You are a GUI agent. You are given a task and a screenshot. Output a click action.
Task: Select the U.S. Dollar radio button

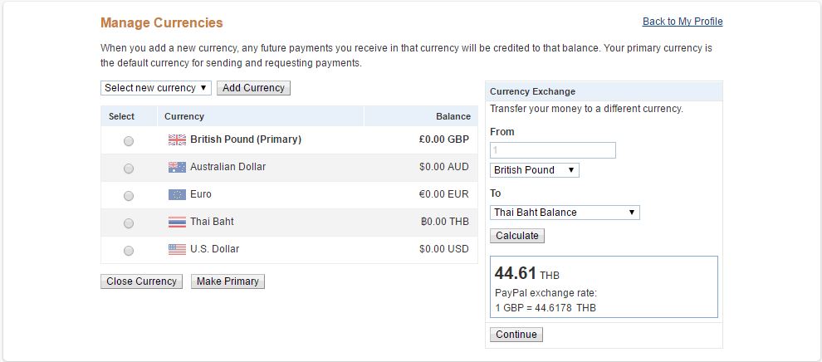129,251
